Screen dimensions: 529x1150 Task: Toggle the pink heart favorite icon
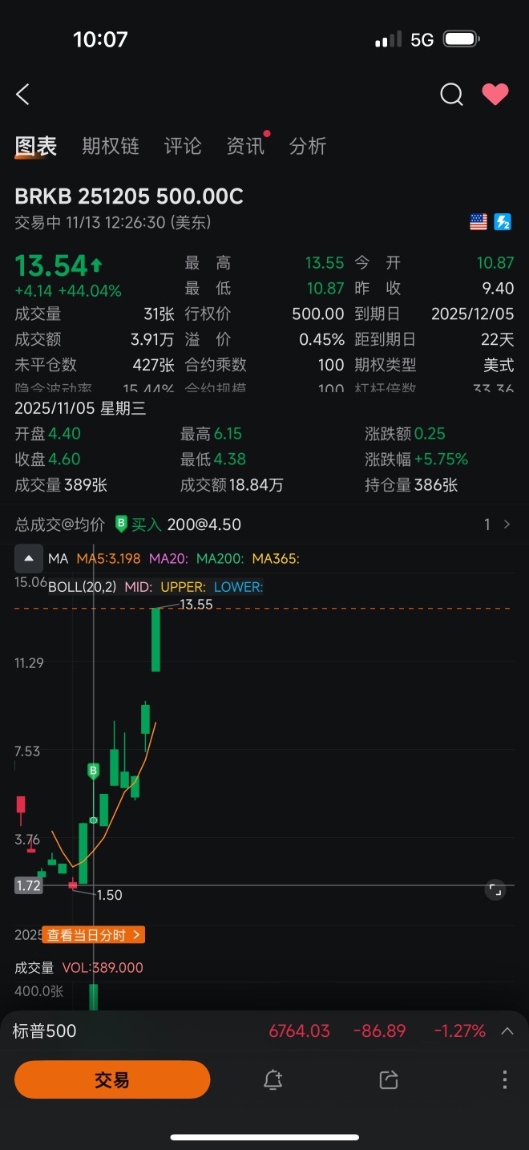pos(495,95)
